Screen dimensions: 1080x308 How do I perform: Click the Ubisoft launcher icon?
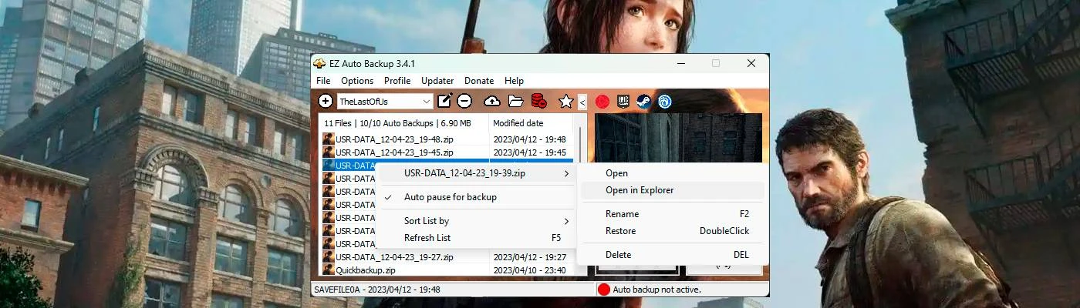(x=664, y=101)
